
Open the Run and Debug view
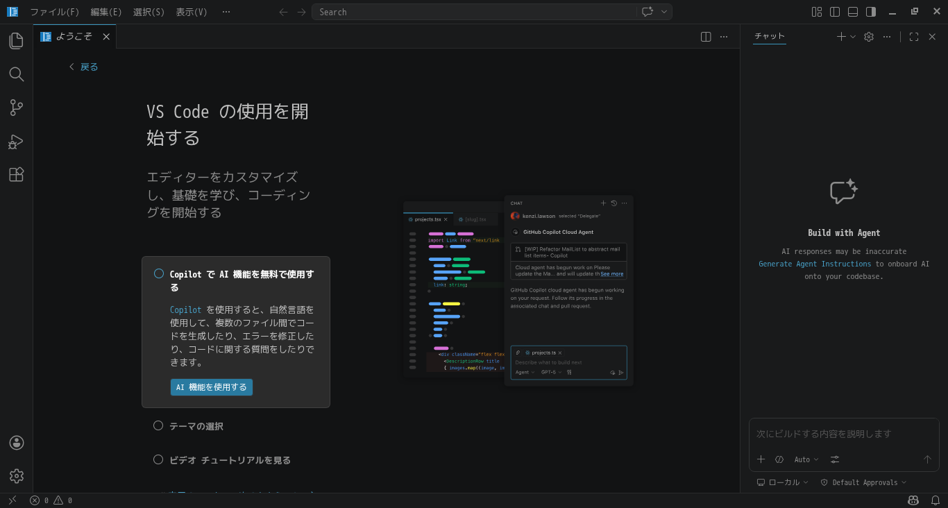pyautogui.click(x=16, y=142)
